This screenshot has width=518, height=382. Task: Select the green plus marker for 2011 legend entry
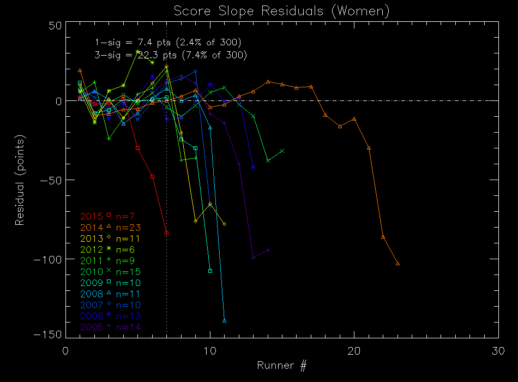point(109,260)
